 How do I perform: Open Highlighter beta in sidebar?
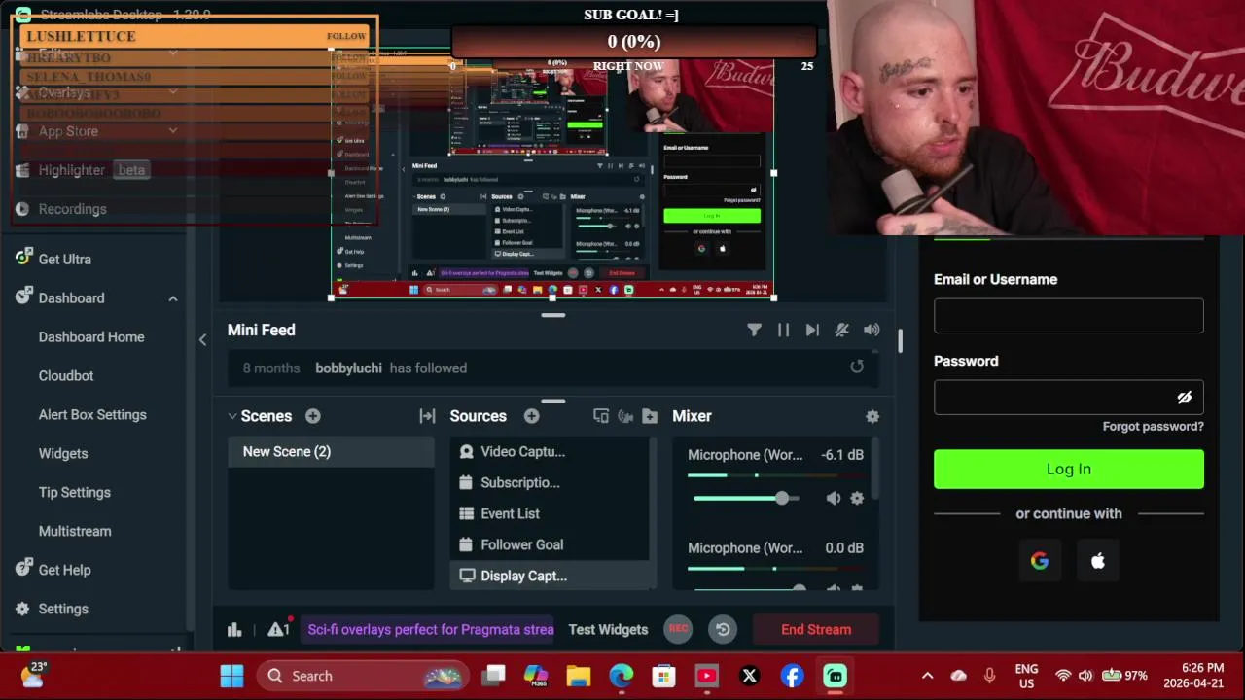(x=82, y=170)
